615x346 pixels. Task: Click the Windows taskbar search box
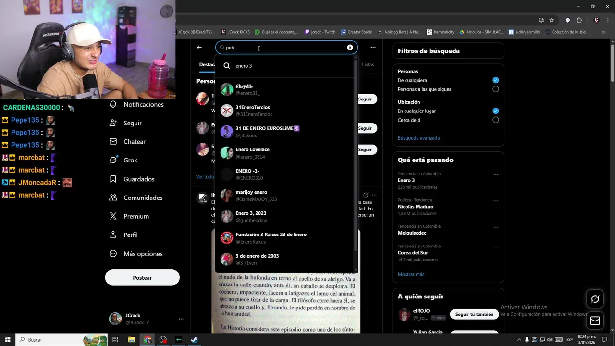(x=61, y=340)
